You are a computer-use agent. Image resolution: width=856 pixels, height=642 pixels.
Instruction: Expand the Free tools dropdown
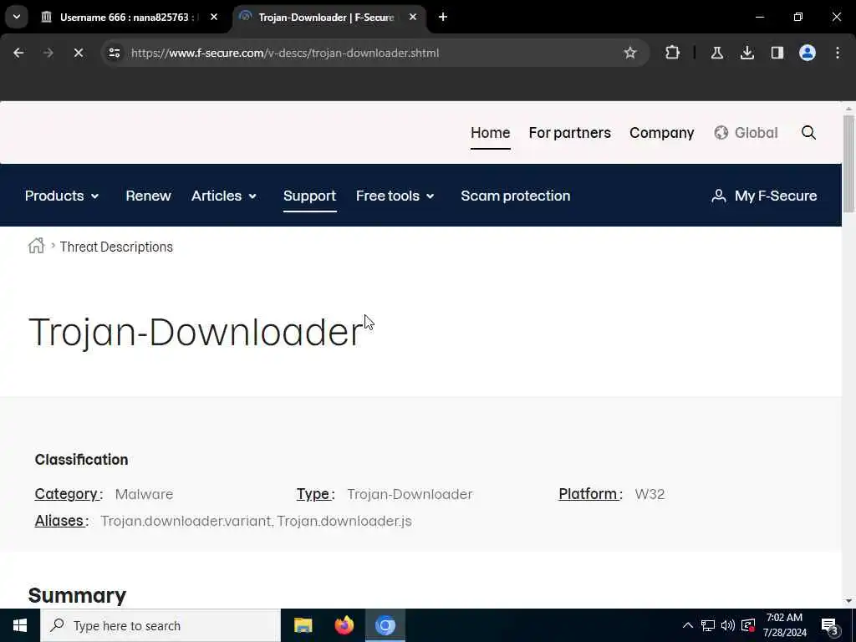pos(395,196)
